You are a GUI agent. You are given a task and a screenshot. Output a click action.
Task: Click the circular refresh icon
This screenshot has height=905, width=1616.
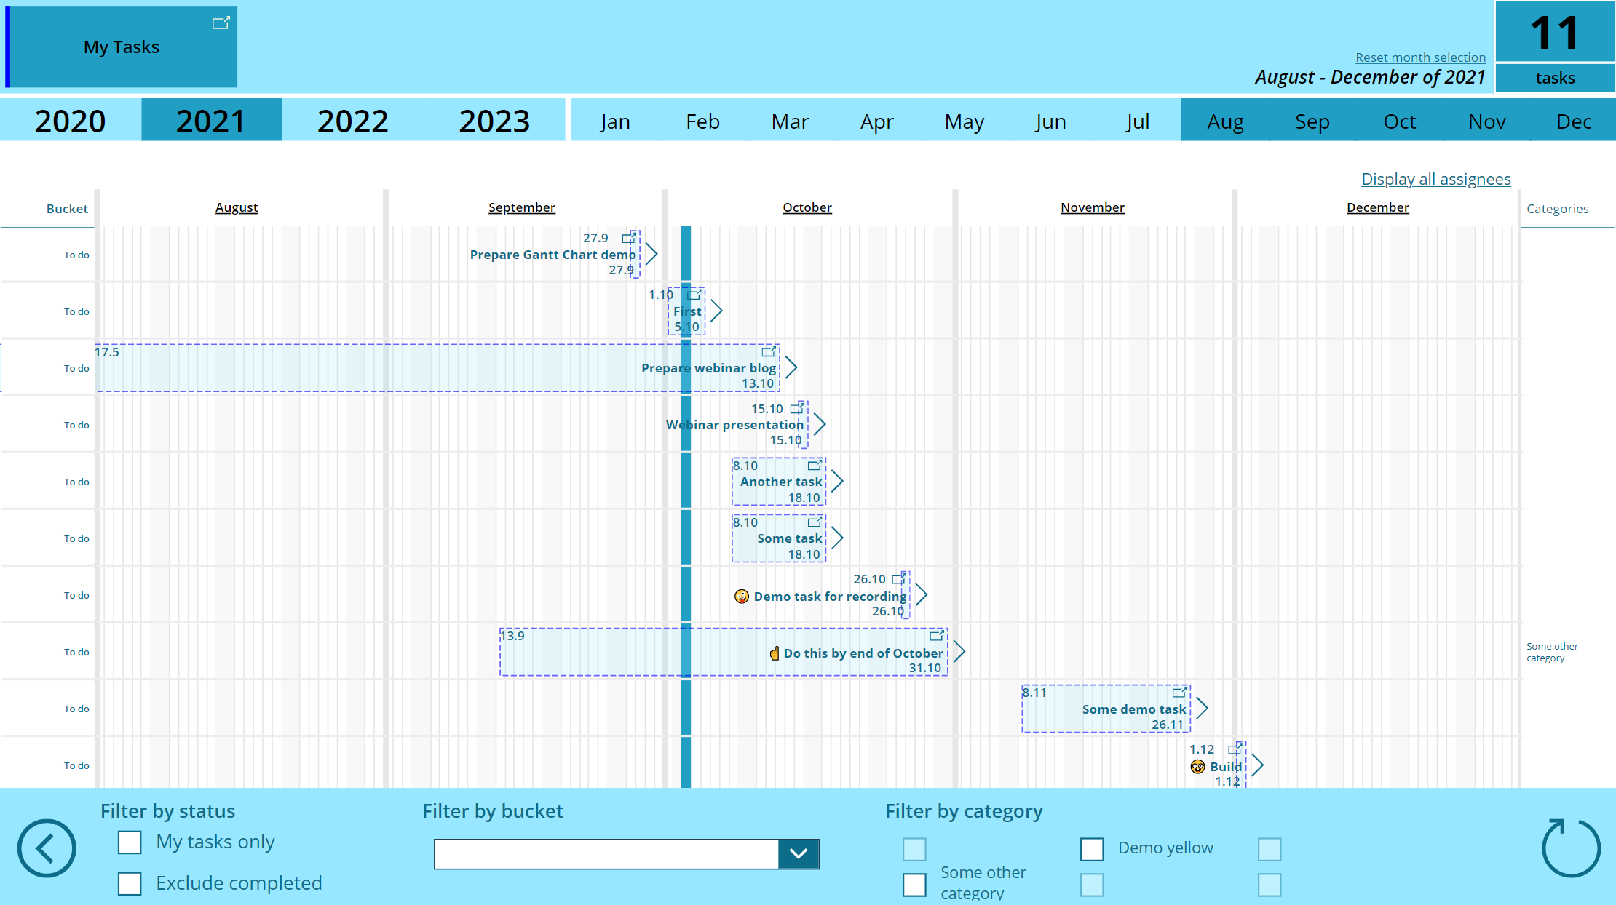point(1570,848)
